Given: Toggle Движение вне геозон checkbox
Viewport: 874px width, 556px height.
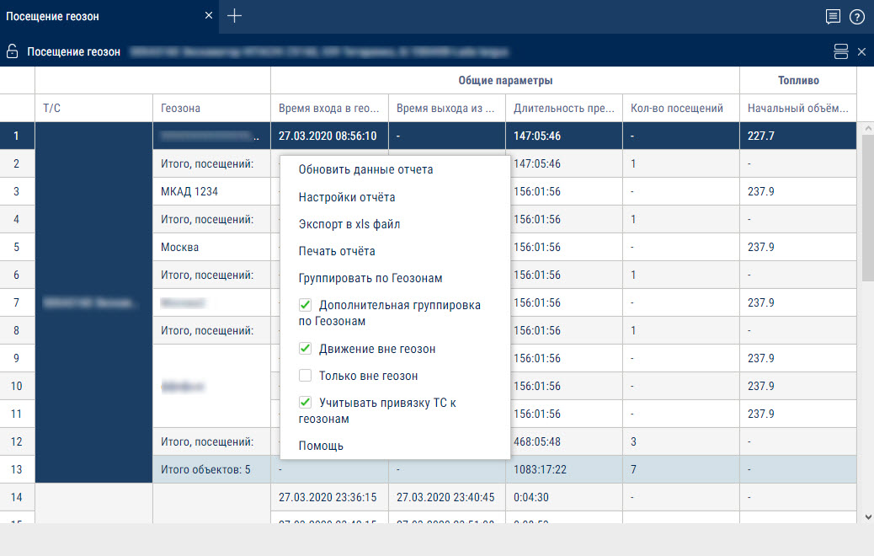Looking at the screenshot, I should click(305, 349).
